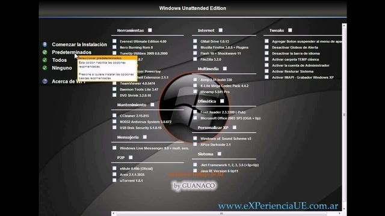Check XPize Darkside 2.1

tap(195, 144)
